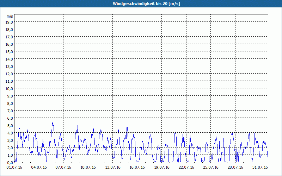Click the 31.07.16 date label
The height and width of the screenshot is (176, 282).
(x=260, y=168)
